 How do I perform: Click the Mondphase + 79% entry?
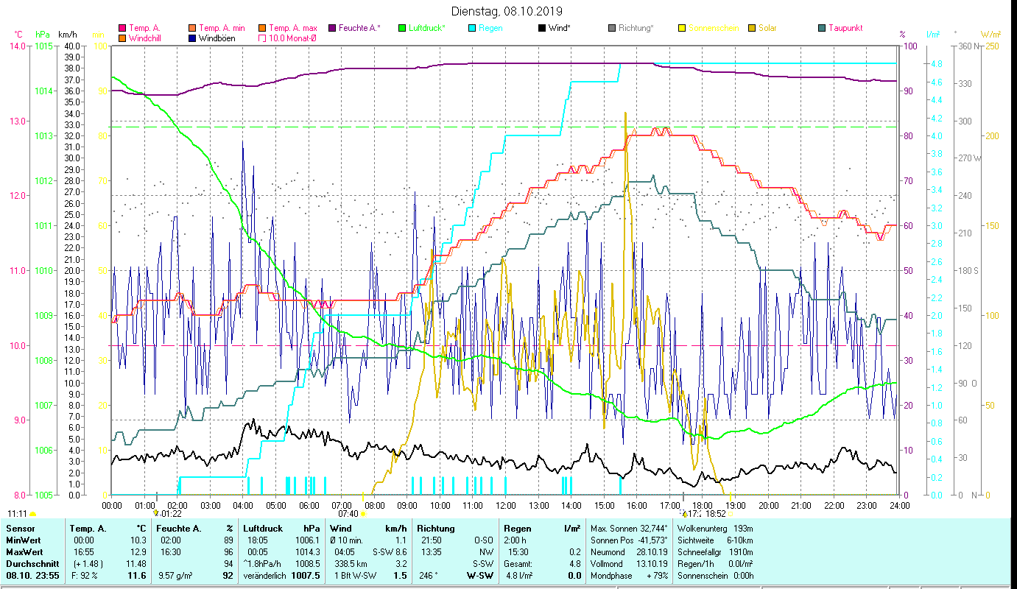point(630,576)
